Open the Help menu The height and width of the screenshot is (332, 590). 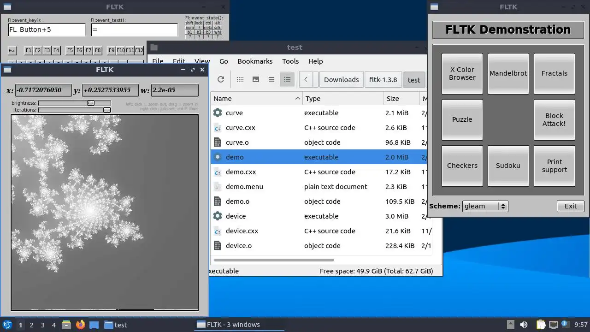(x=315, y=61)
